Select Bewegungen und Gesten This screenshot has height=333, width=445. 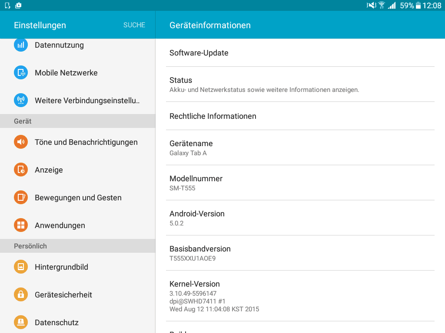point(77,198)
